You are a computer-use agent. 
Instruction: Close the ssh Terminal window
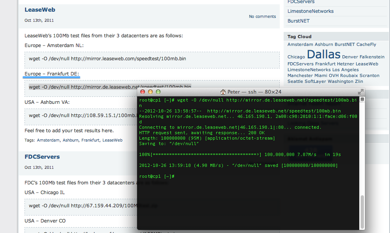click(x=143, y=92)
